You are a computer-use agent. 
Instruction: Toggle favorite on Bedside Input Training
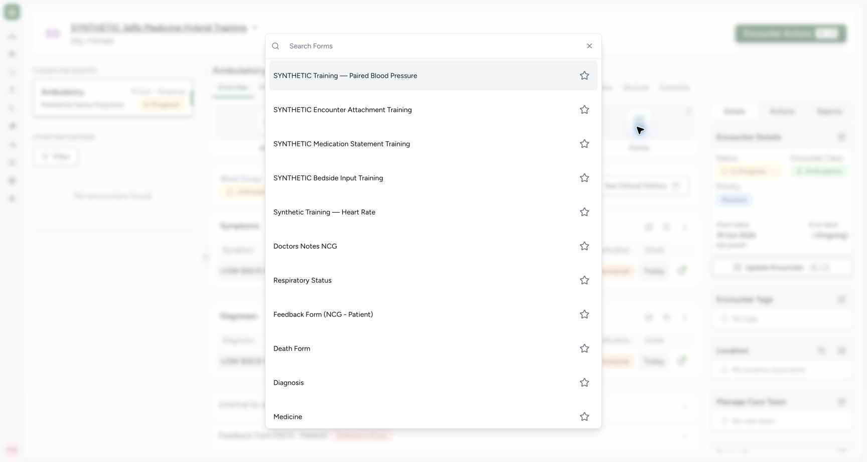[584, 178]
